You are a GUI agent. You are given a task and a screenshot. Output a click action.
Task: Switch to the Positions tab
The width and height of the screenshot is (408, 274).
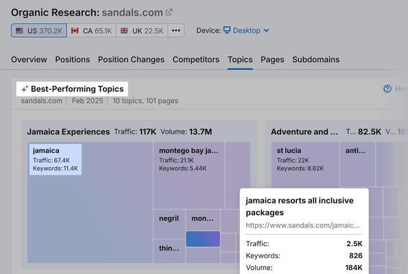[72, 60]
